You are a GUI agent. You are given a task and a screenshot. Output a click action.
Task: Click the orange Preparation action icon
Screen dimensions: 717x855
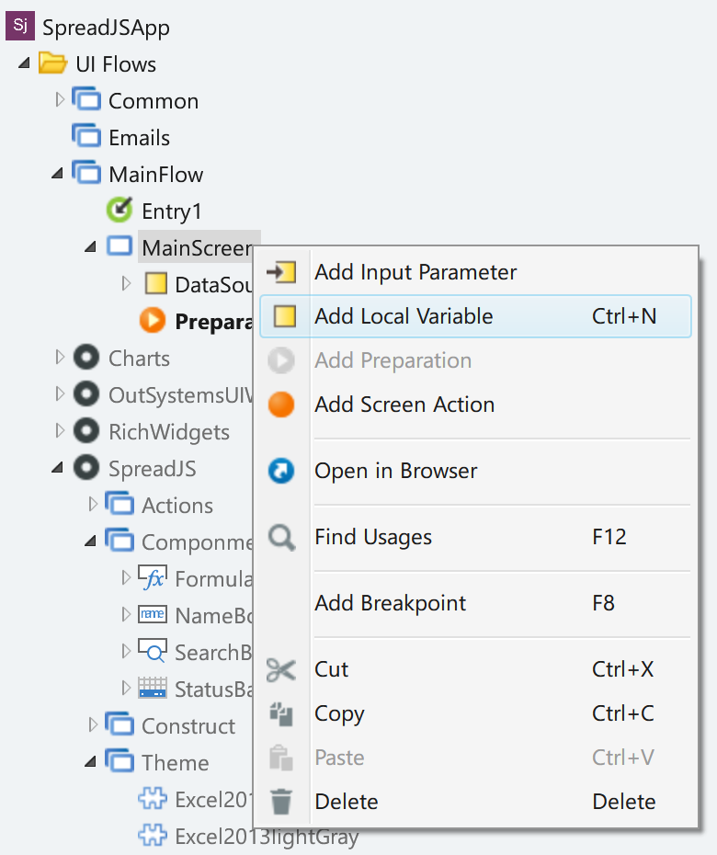[x=152, y=320]
